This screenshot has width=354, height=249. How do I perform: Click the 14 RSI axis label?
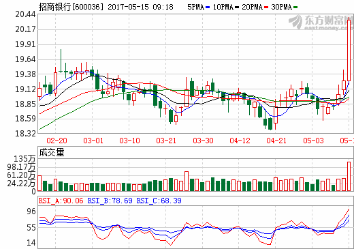(x=31, y=243)
